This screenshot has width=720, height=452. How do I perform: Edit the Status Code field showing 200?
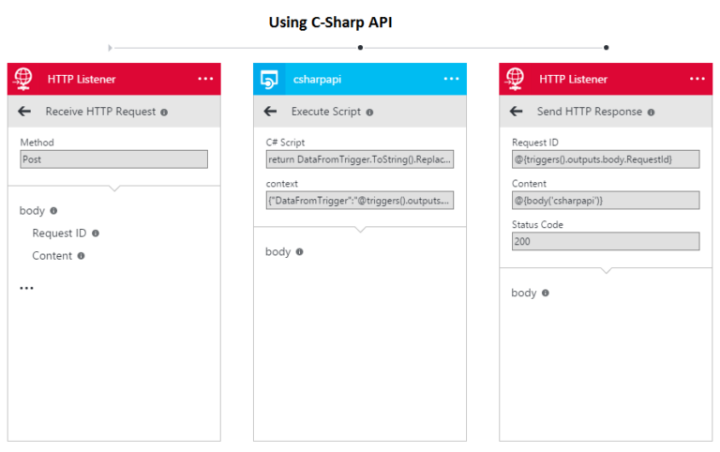(x=606, y=241)
